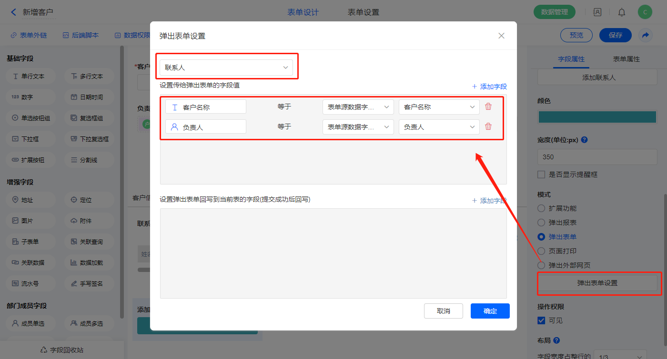Click the 确定 button

click(490, 311)
